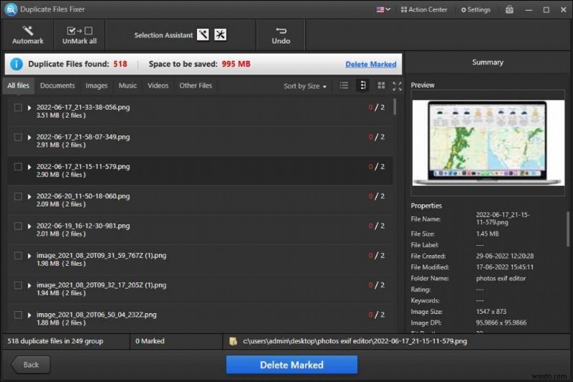Tick checkbox for image_2021_08_20T09_32_17_205Z (1).png
Image resolution: width=573 pixels, height=382 pixels.
point(18,285)
